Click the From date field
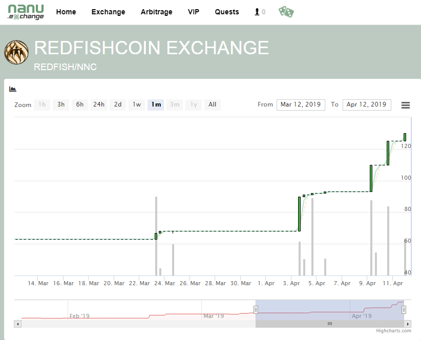Screen dimensions: 421x340 (x=301, y=104)
